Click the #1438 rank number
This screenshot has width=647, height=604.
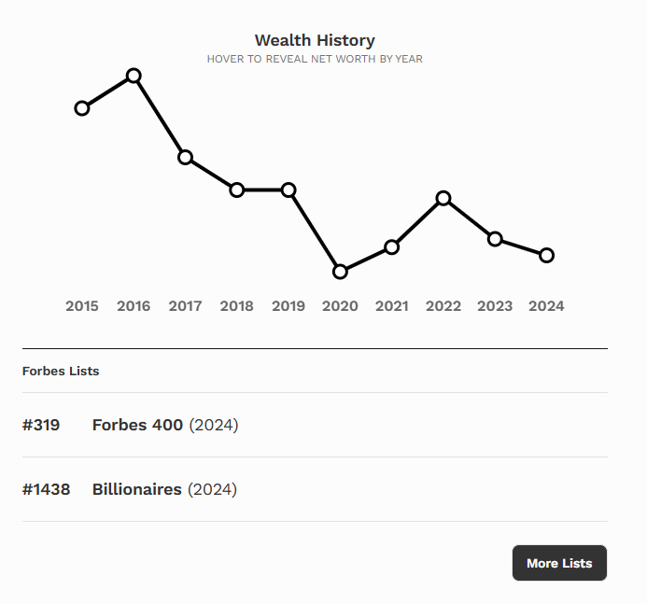tap(47, 489)
